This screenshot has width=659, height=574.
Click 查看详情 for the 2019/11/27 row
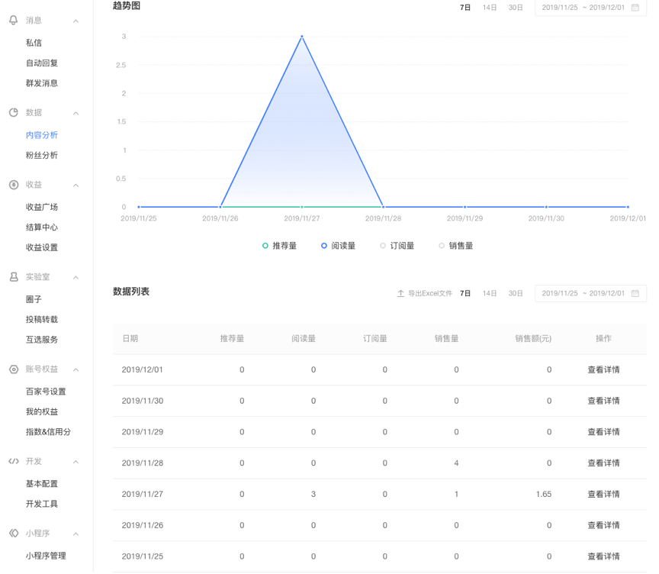[603, 494]
